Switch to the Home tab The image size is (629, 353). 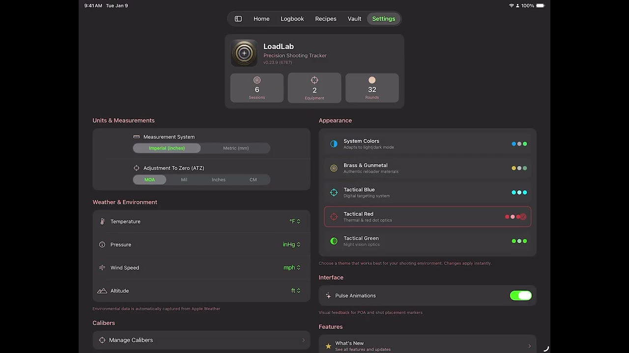pyautogui.click(x=261, y=19)
